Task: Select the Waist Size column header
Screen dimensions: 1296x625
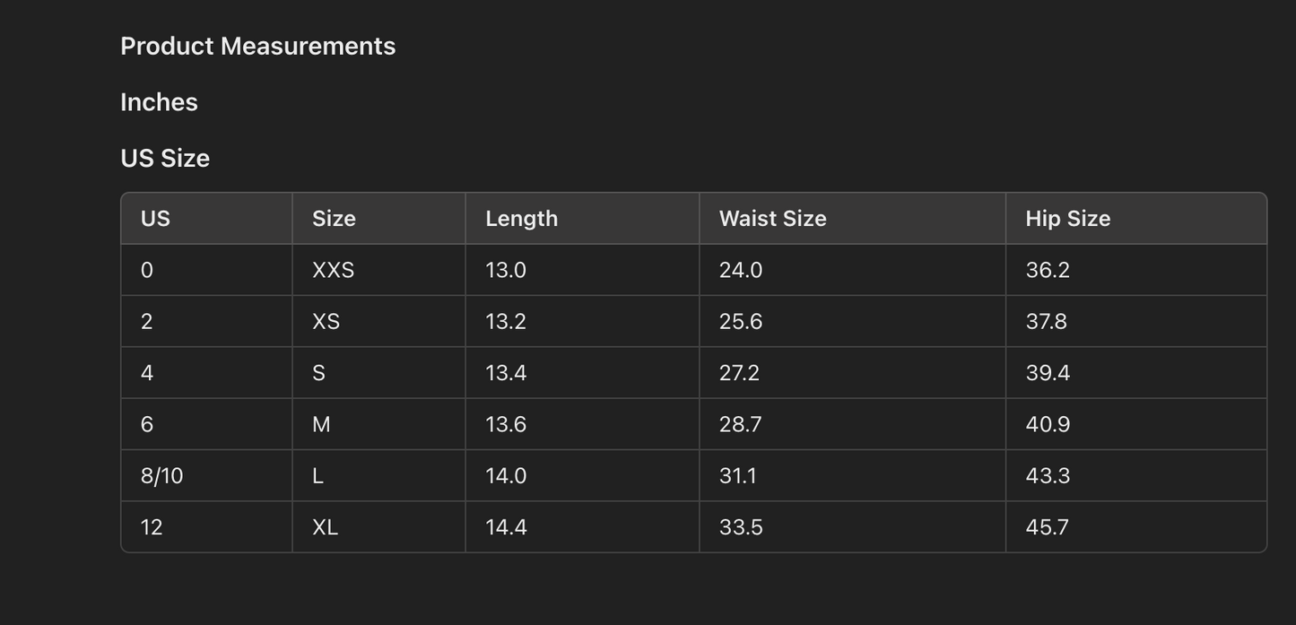Action: pyautogui.click(x=772, y=219)
